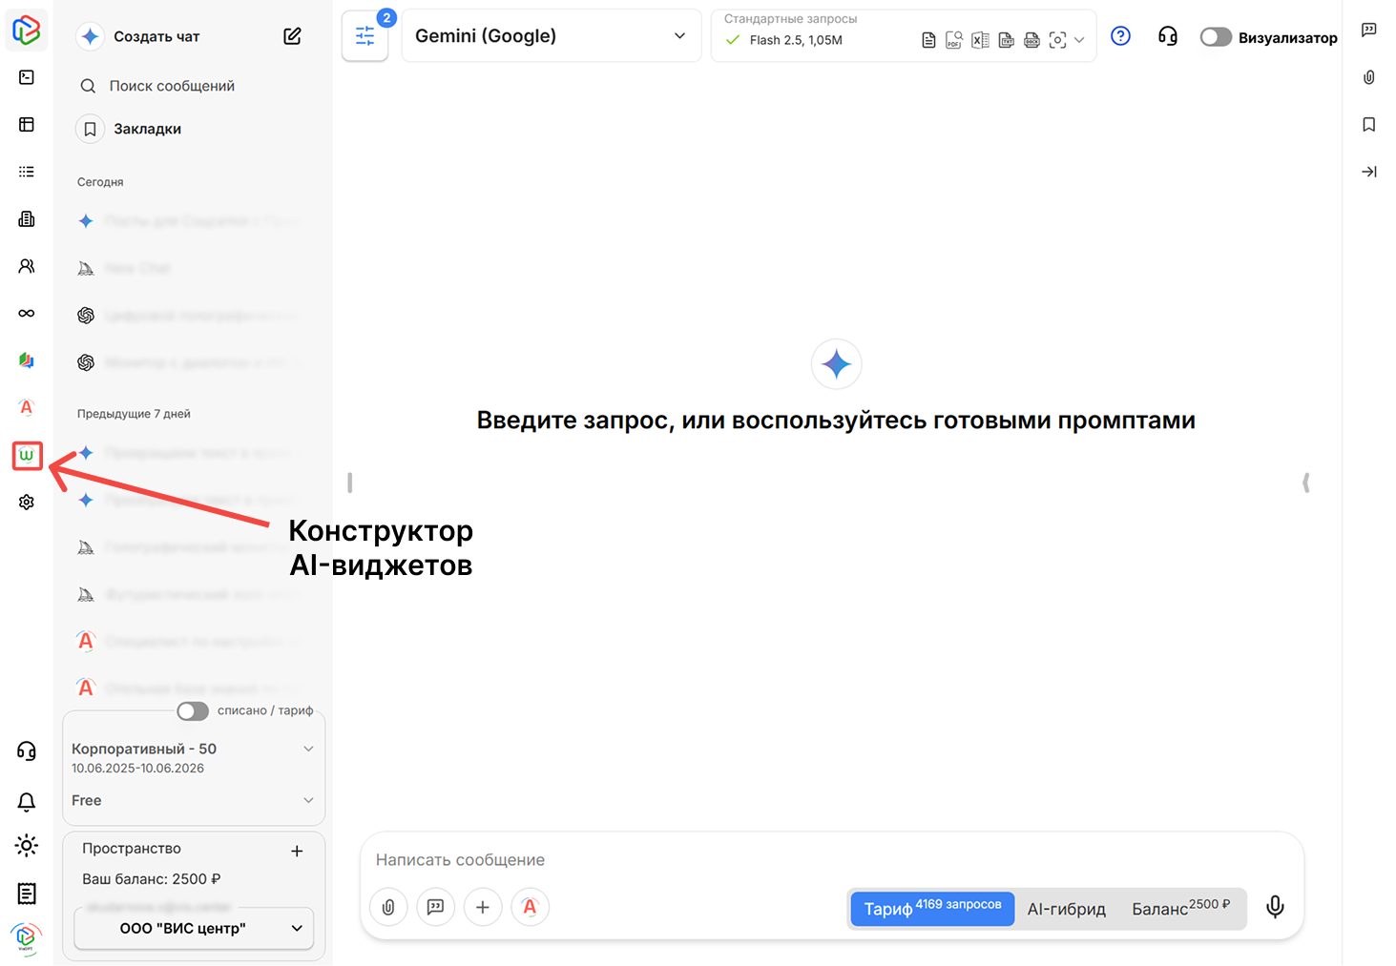
Task: Open «Закладки» in the chat sidebar
Action: (x=148, y=128)
